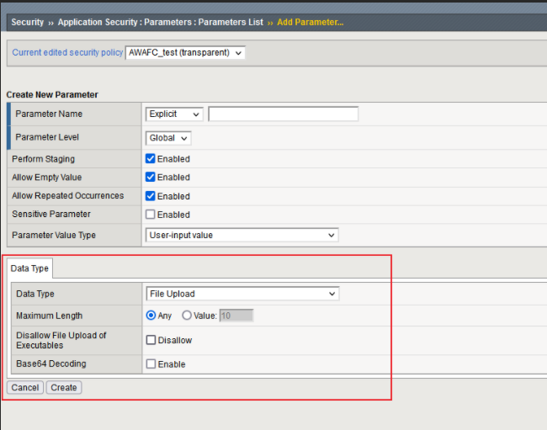547x430 pixels.
Task: Click the Parameter Name text field
Action: coord(283,114)
